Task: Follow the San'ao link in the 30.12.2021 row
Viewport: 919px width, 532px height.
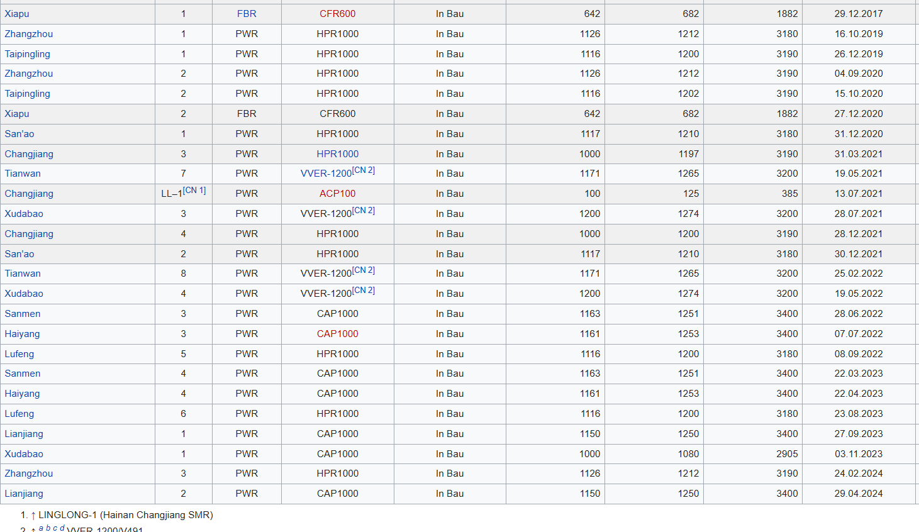Action: pos(19,254)
